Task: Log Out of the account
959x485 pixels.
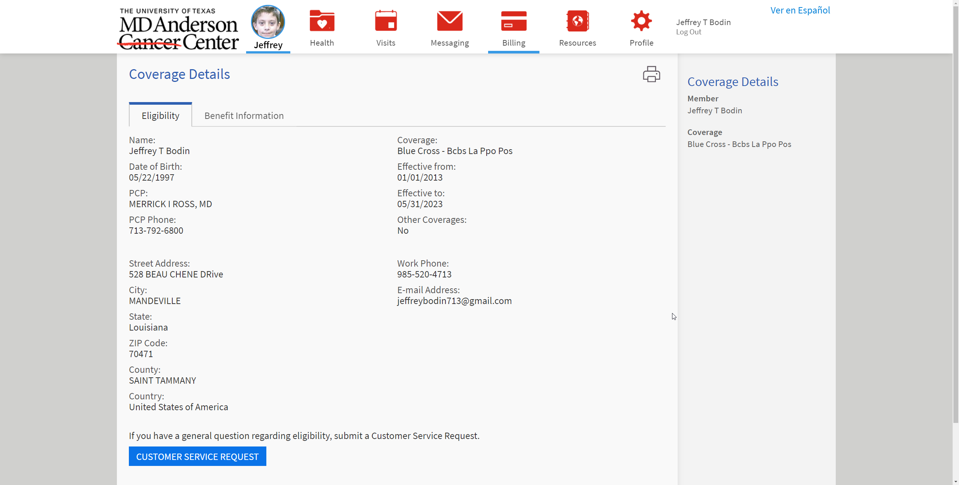Action: click(689, 32)
